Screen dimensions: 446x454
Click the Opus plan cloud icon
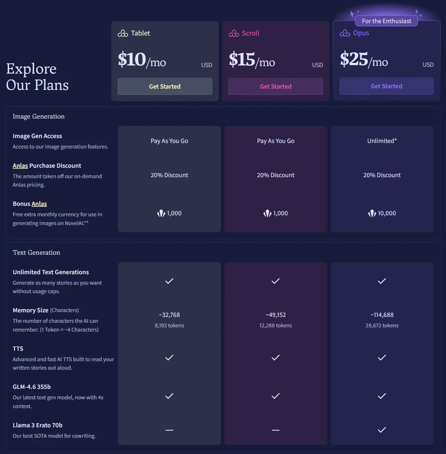pos(345,33)
